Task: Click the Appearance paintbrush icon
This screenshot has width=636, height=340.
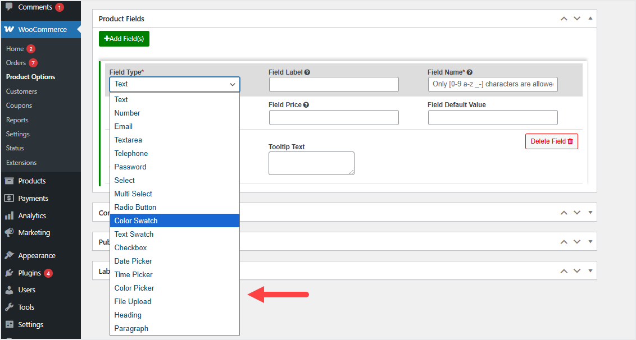Action: [9, 255]
